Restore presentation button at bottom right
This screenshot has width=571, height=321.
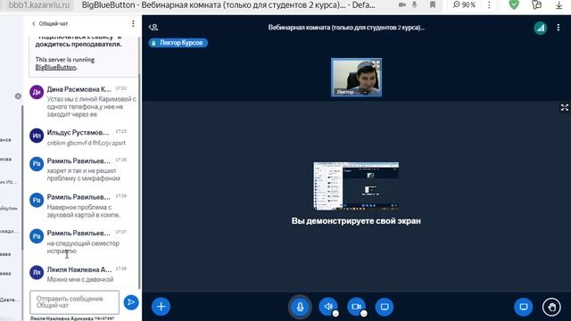(524, 307)
